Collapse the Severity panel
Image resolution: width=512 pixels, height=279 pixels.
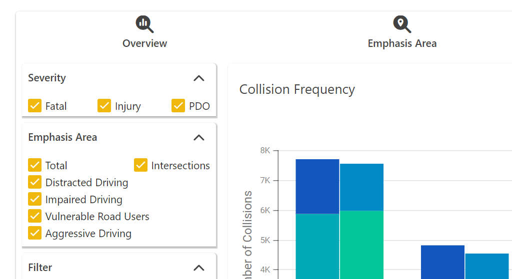pos(199,78)
